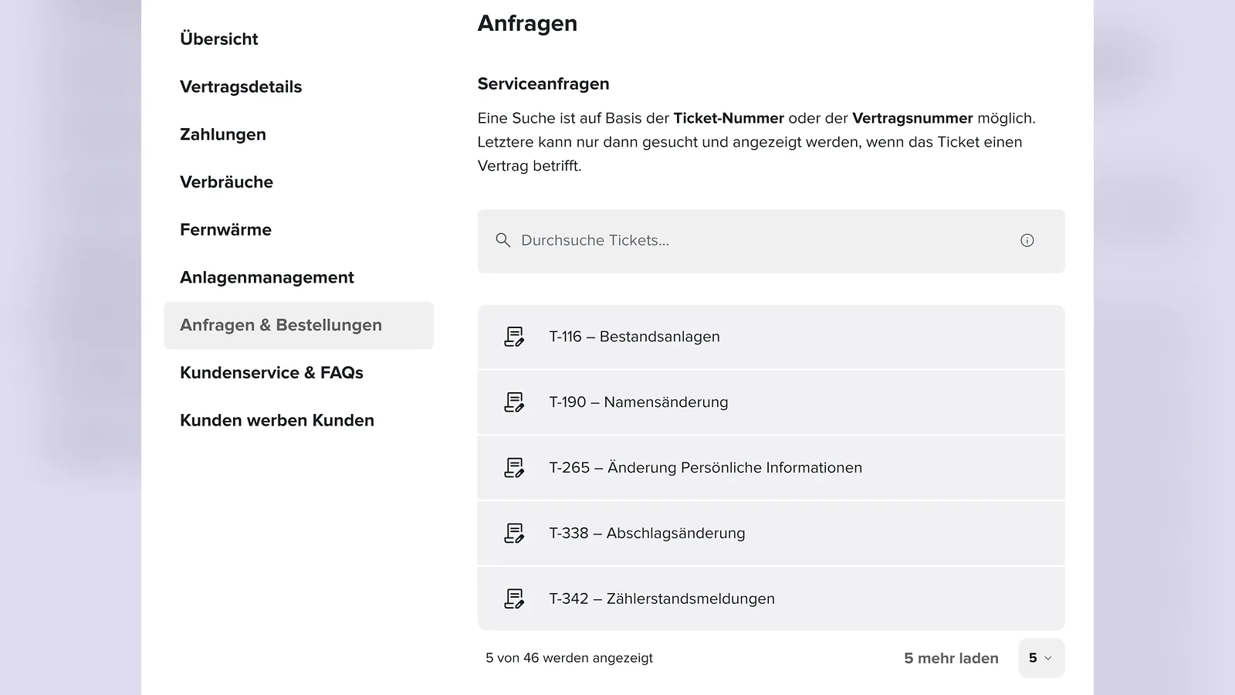
Task: Navigate to Fernwärme section
Action: pyautogui.click(x=225, y=230)
